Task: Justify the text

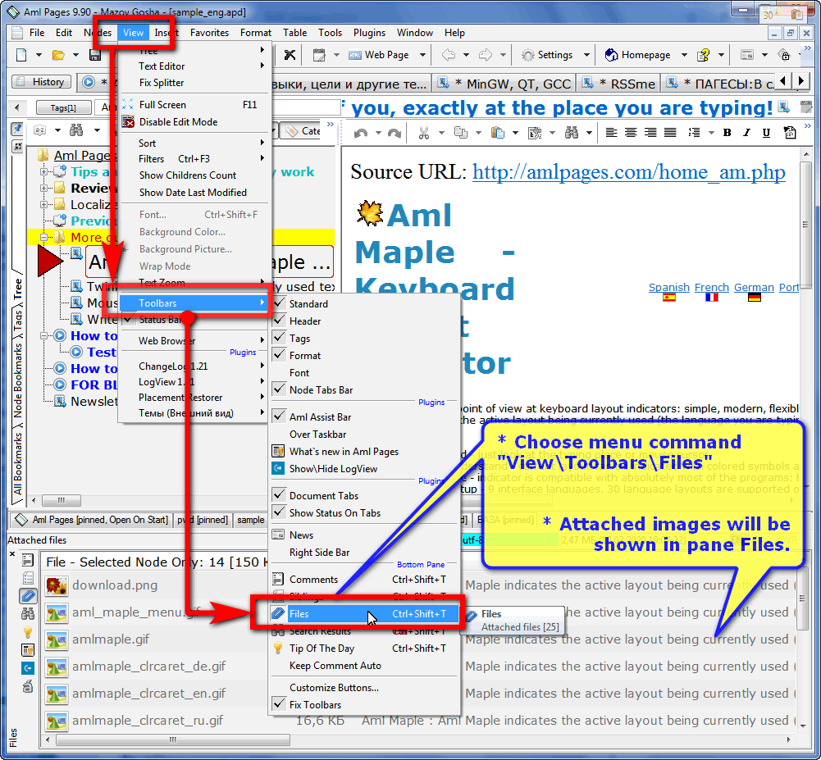Action: click(670, 133)
